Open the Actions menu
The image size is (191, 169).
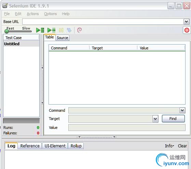coord(33,14)
